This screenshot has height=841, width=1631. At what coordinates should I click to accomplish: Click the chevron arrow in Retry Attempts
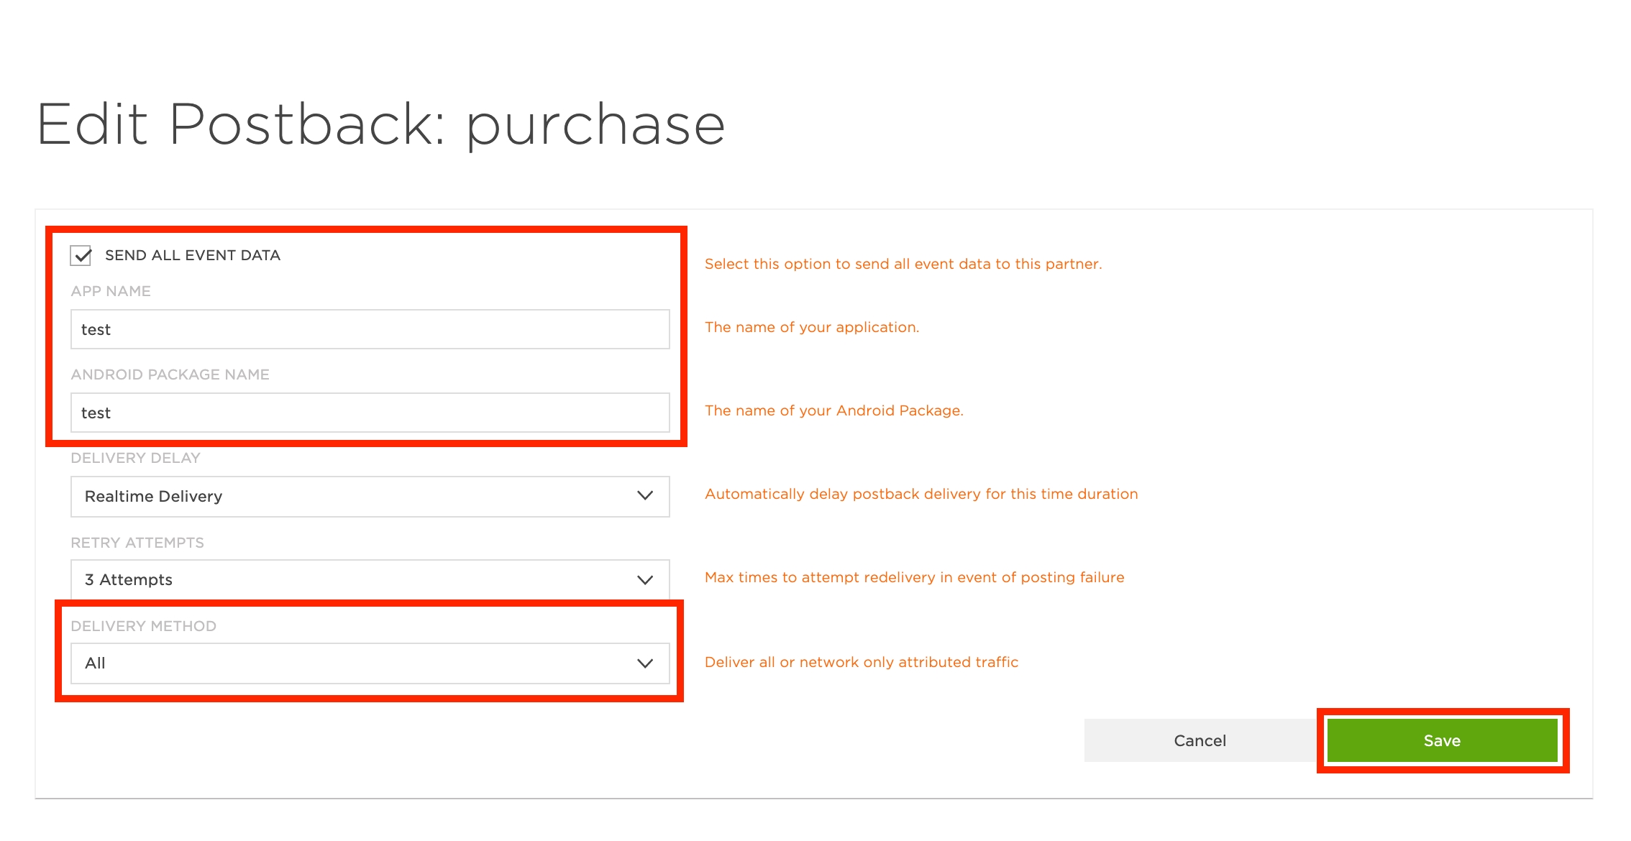coord(645,579)
